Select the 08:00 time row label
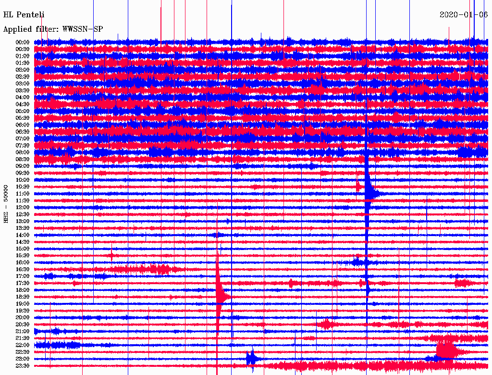Viewport: 492px width, 375px height. click(23, 152)
